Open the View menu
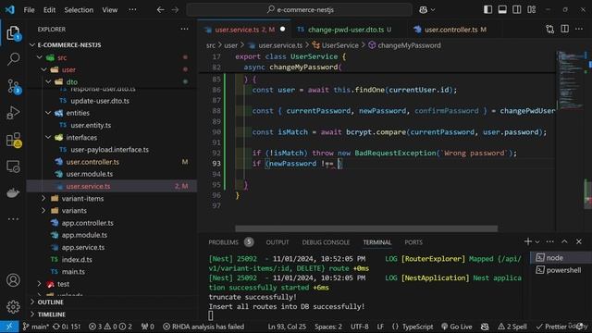 (109, 10)
